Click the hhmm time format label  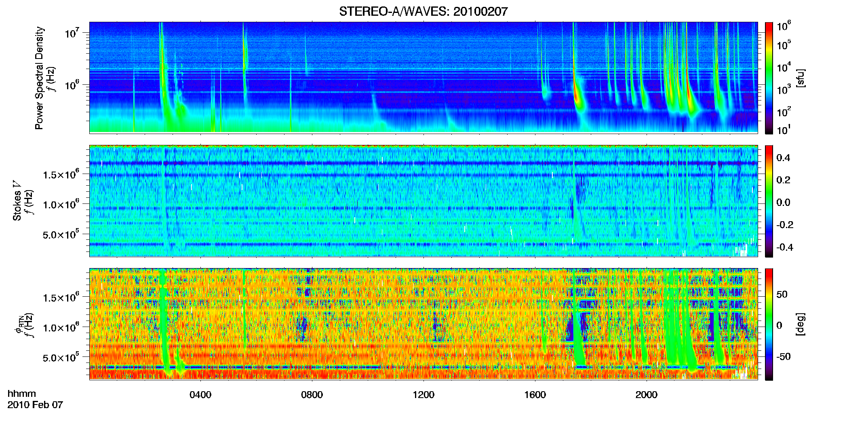[22, 394]
